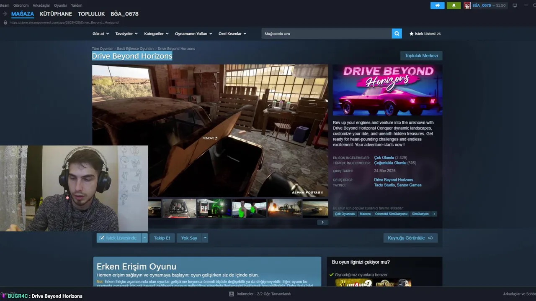This screenshot has width=536, height=301.
Task: Select the sunset explosion thumbnail
Action: [284, 208]
